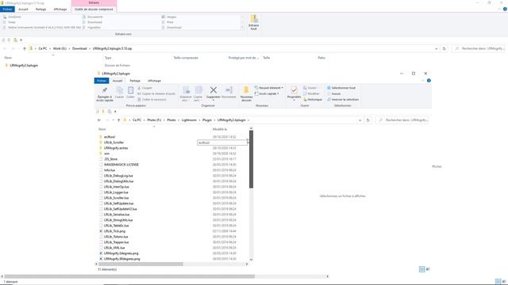The height and width of the screenshot is (285, 508).
Task: Click the Copier vers icon
Action: point(198,93)
